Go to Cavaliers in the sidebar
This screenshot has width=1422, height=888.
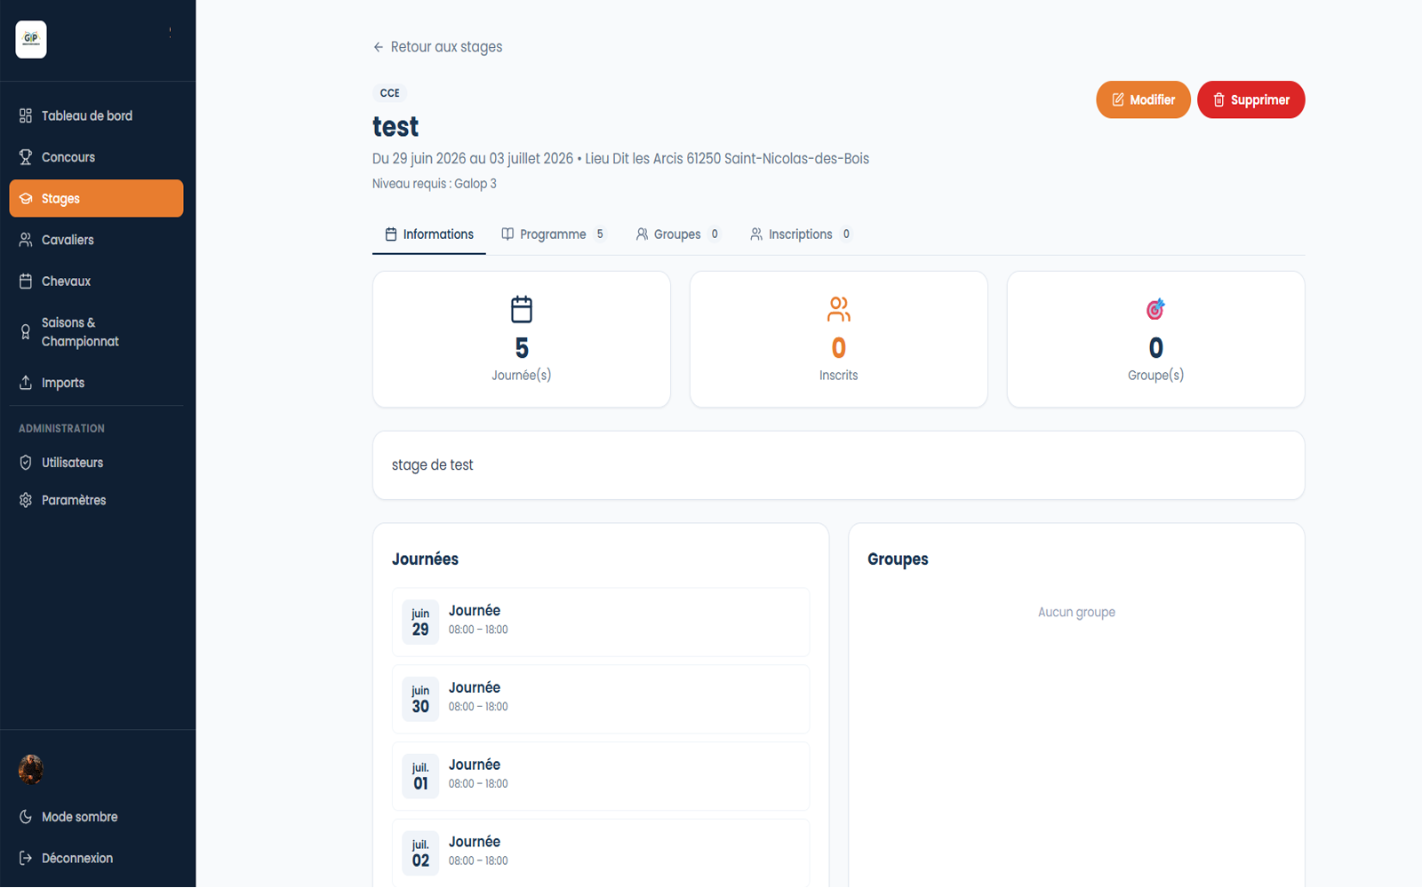pos(96,240)
